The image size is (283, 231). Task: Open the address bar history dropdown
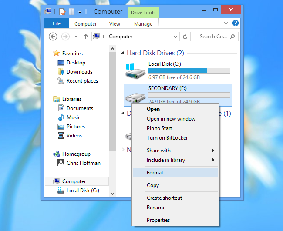coord(175,37)
